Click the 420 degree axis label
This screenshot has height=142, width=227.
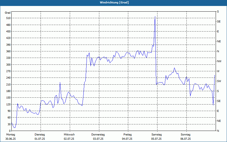pyautogui.click(x=9, y=38)
